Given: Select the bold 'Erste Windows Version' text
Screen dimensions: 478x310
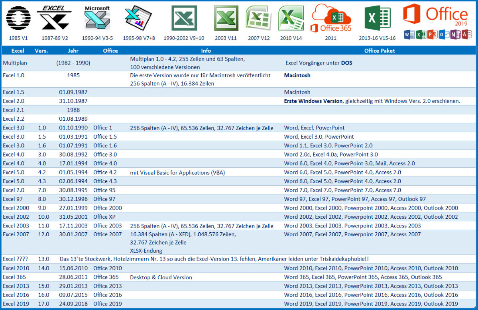Looking at the screenshot, I should pyautogui.click(x=313, y=101).
